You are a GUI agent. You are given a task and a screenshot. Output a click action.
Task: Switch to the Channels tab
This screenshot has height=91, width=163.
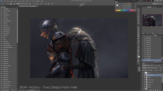pyautogui.click(x=148, y=64)
